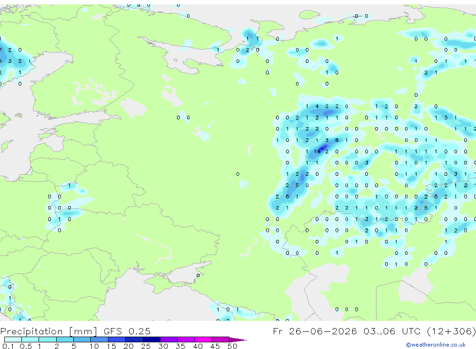Click the 5–10 mm legend color segment

point(82,339)
